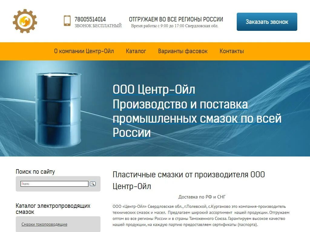The width and height of the screenshot is (310, 232).
Task: Click phone number 78005514014
Action: click(90, 19)
